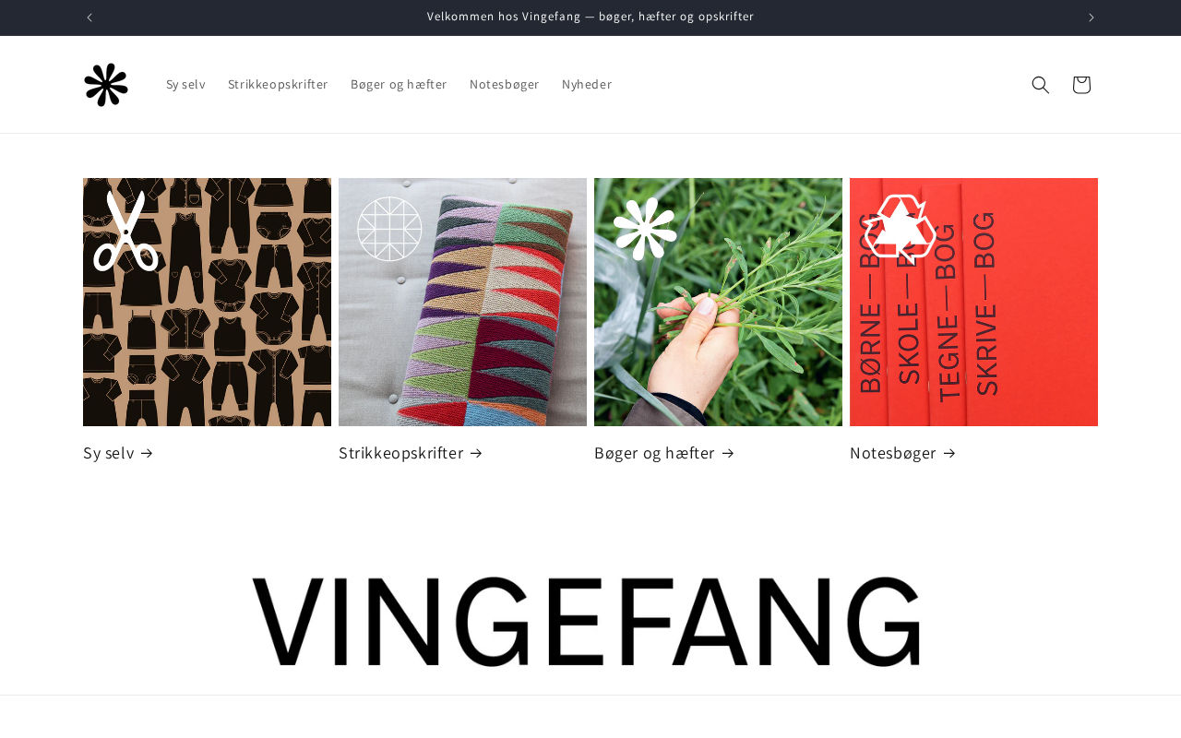Follow the 'Notesbøger →' collection link

pyautogui.click(x=903, y=453)
